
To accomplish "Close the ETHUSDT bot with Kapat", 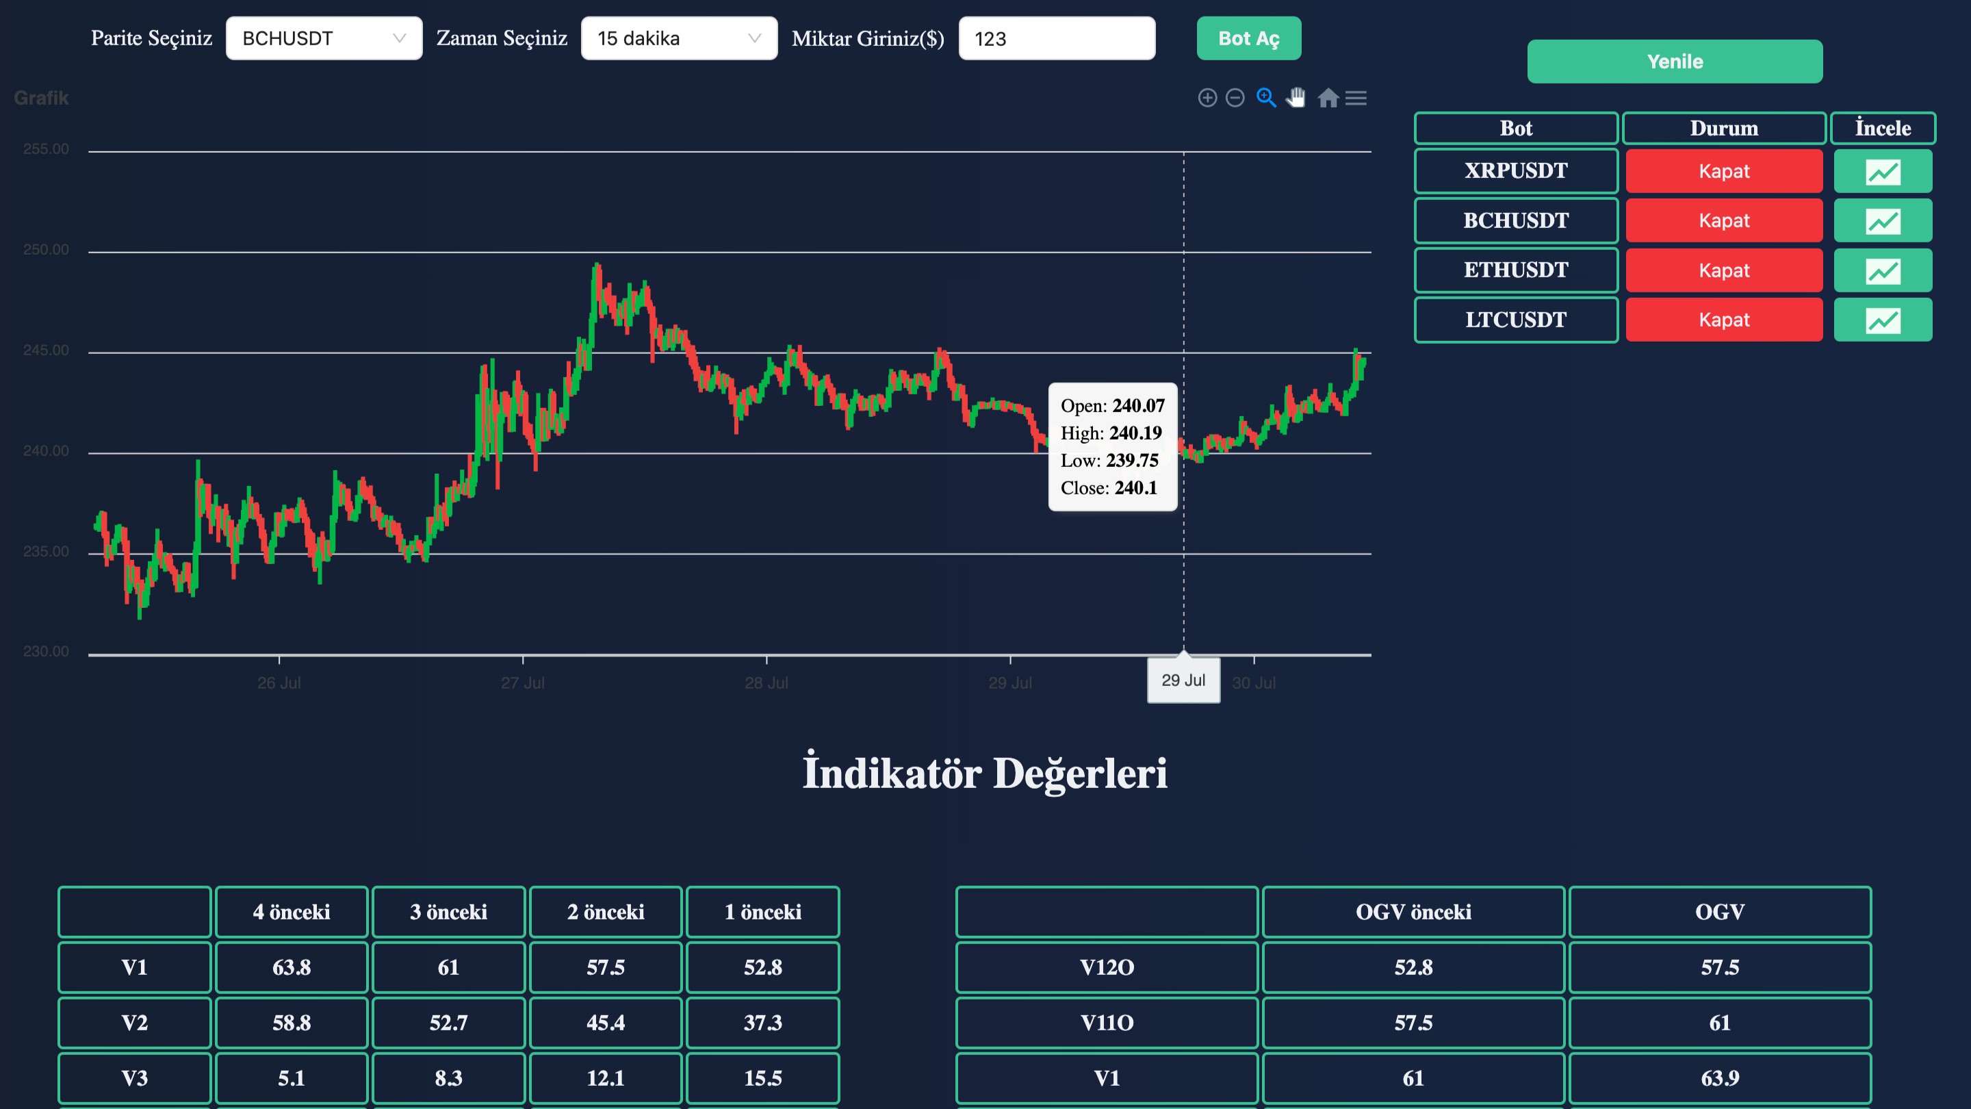I will point(1724,270).
